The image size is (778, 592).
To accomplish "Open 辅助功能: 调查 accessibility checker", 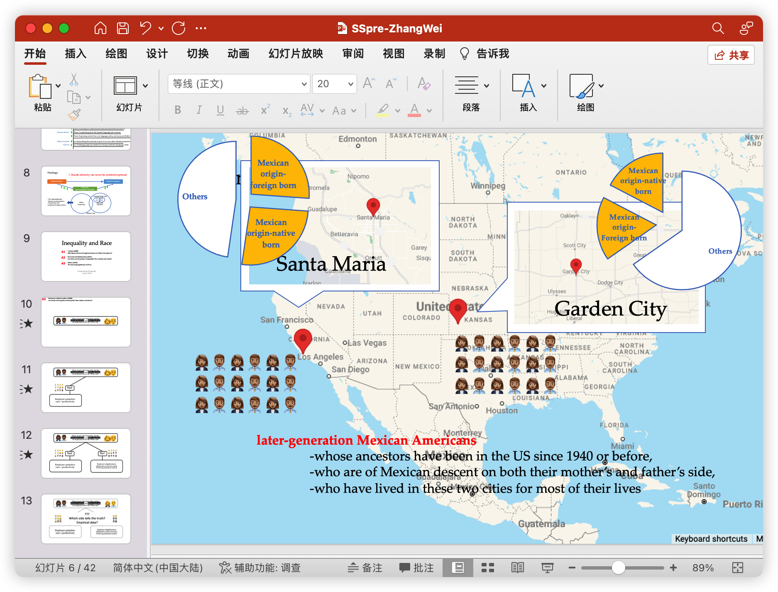I will tap(260, 568).
